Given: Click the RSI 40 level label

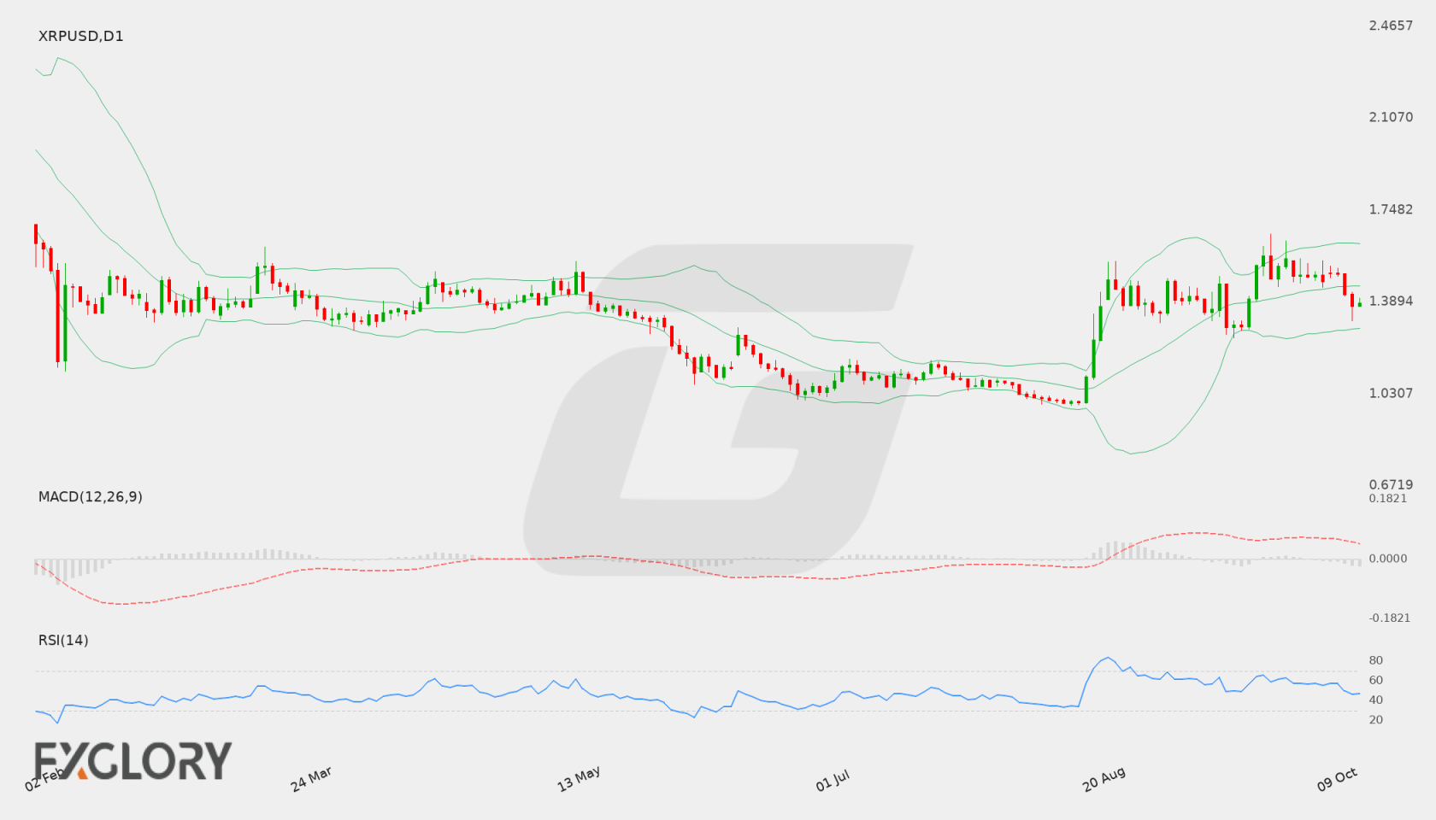Looking at the screenshot, I should pos(1375,700).
